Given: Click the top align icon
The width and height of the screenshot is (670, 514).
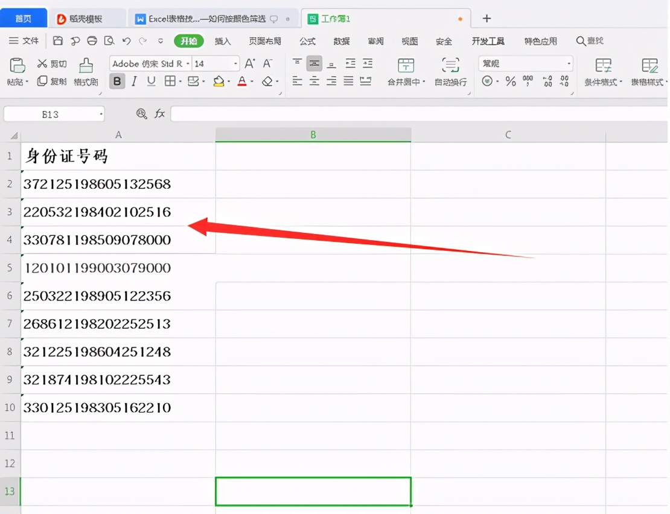Looking at the screenshot, I should (297, 63).
